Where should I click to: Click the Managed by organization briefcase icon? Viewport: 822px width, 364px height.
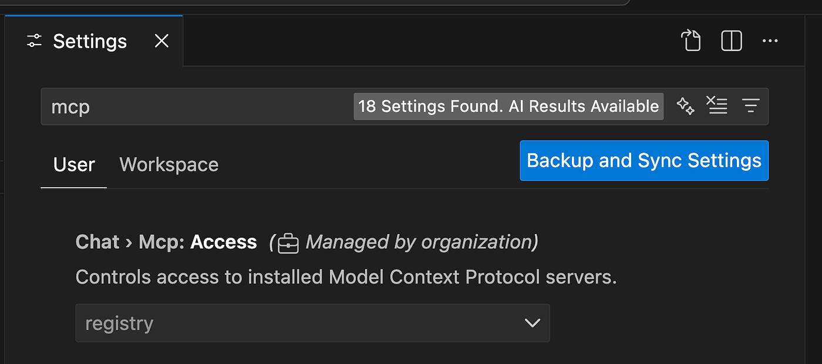click(288, 242)
